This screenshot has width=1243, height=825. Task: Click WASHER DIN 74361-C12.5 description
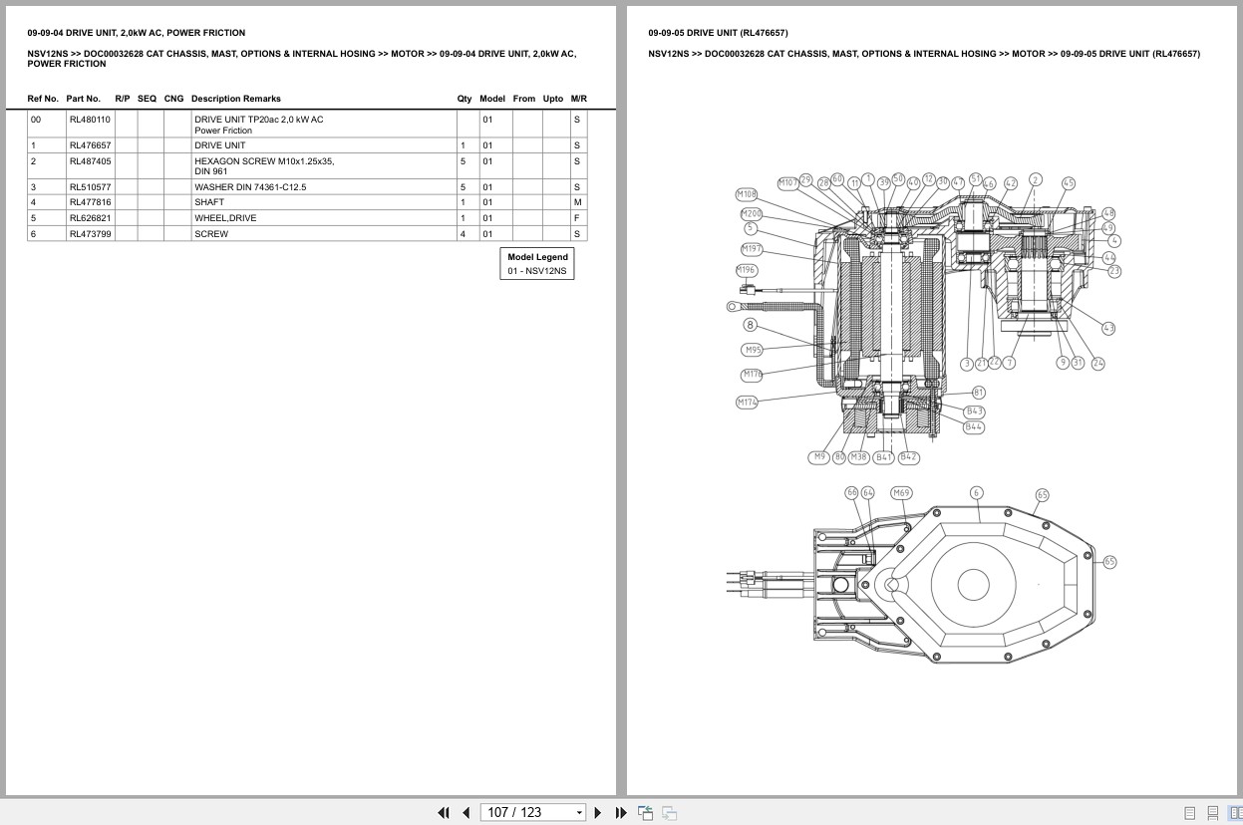tap(250, 187)
